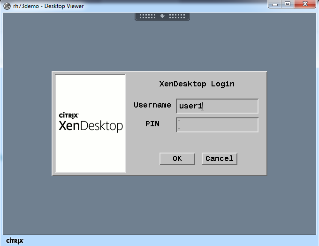Minimize the Desktop Viewer window
Screen dimensions: 319x246
tap(275, 4)
